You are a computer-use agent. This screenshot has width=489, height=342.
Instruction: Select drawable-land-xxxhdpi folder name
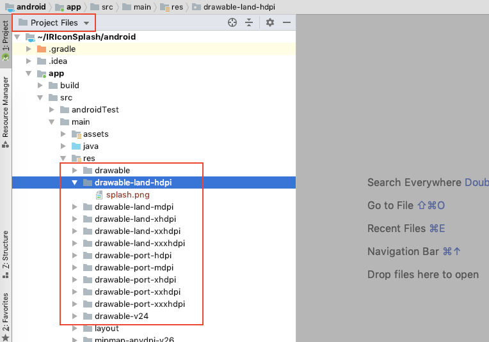point(140,244)
